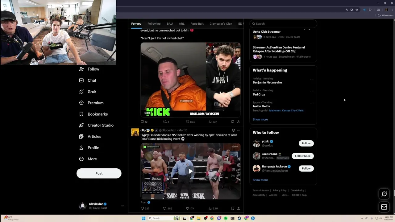The image size is (395, 222).
Task: Show hidden system tray icons
Action: click(x=362, y=218)
